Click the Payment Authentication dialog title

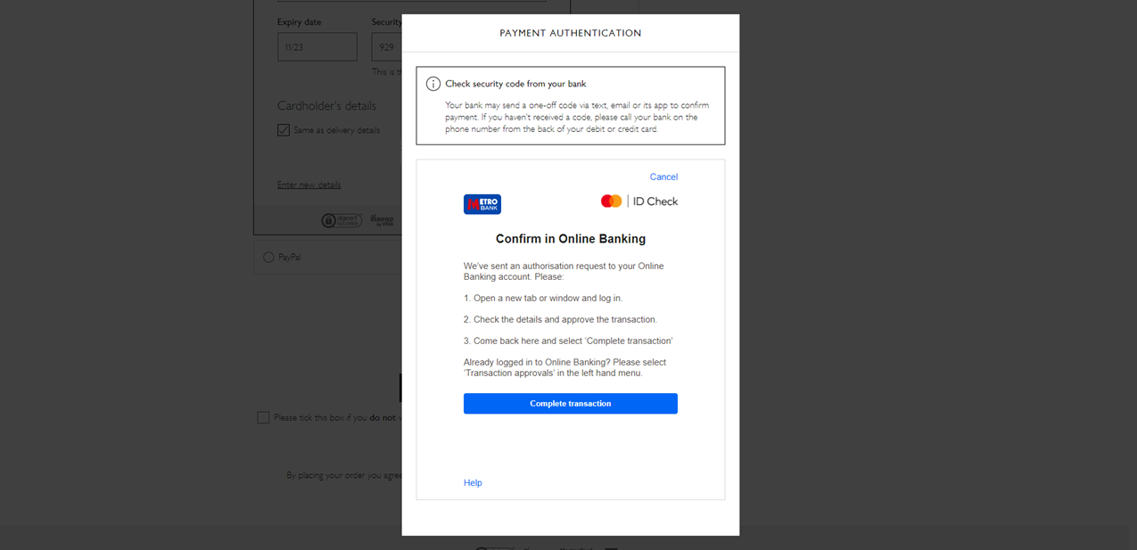[x=570, y=33]
